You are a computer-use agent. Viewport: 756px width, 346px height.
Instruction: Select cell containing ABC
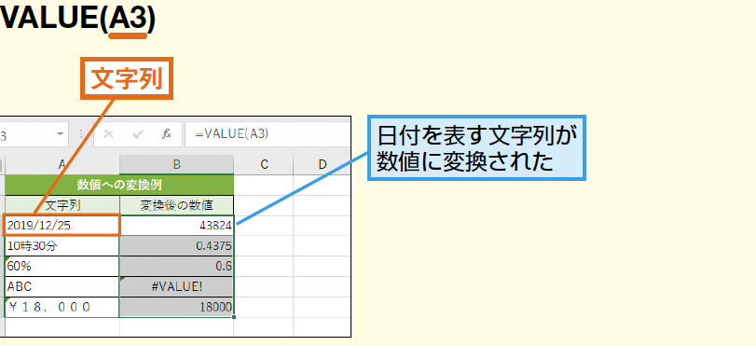62,286
